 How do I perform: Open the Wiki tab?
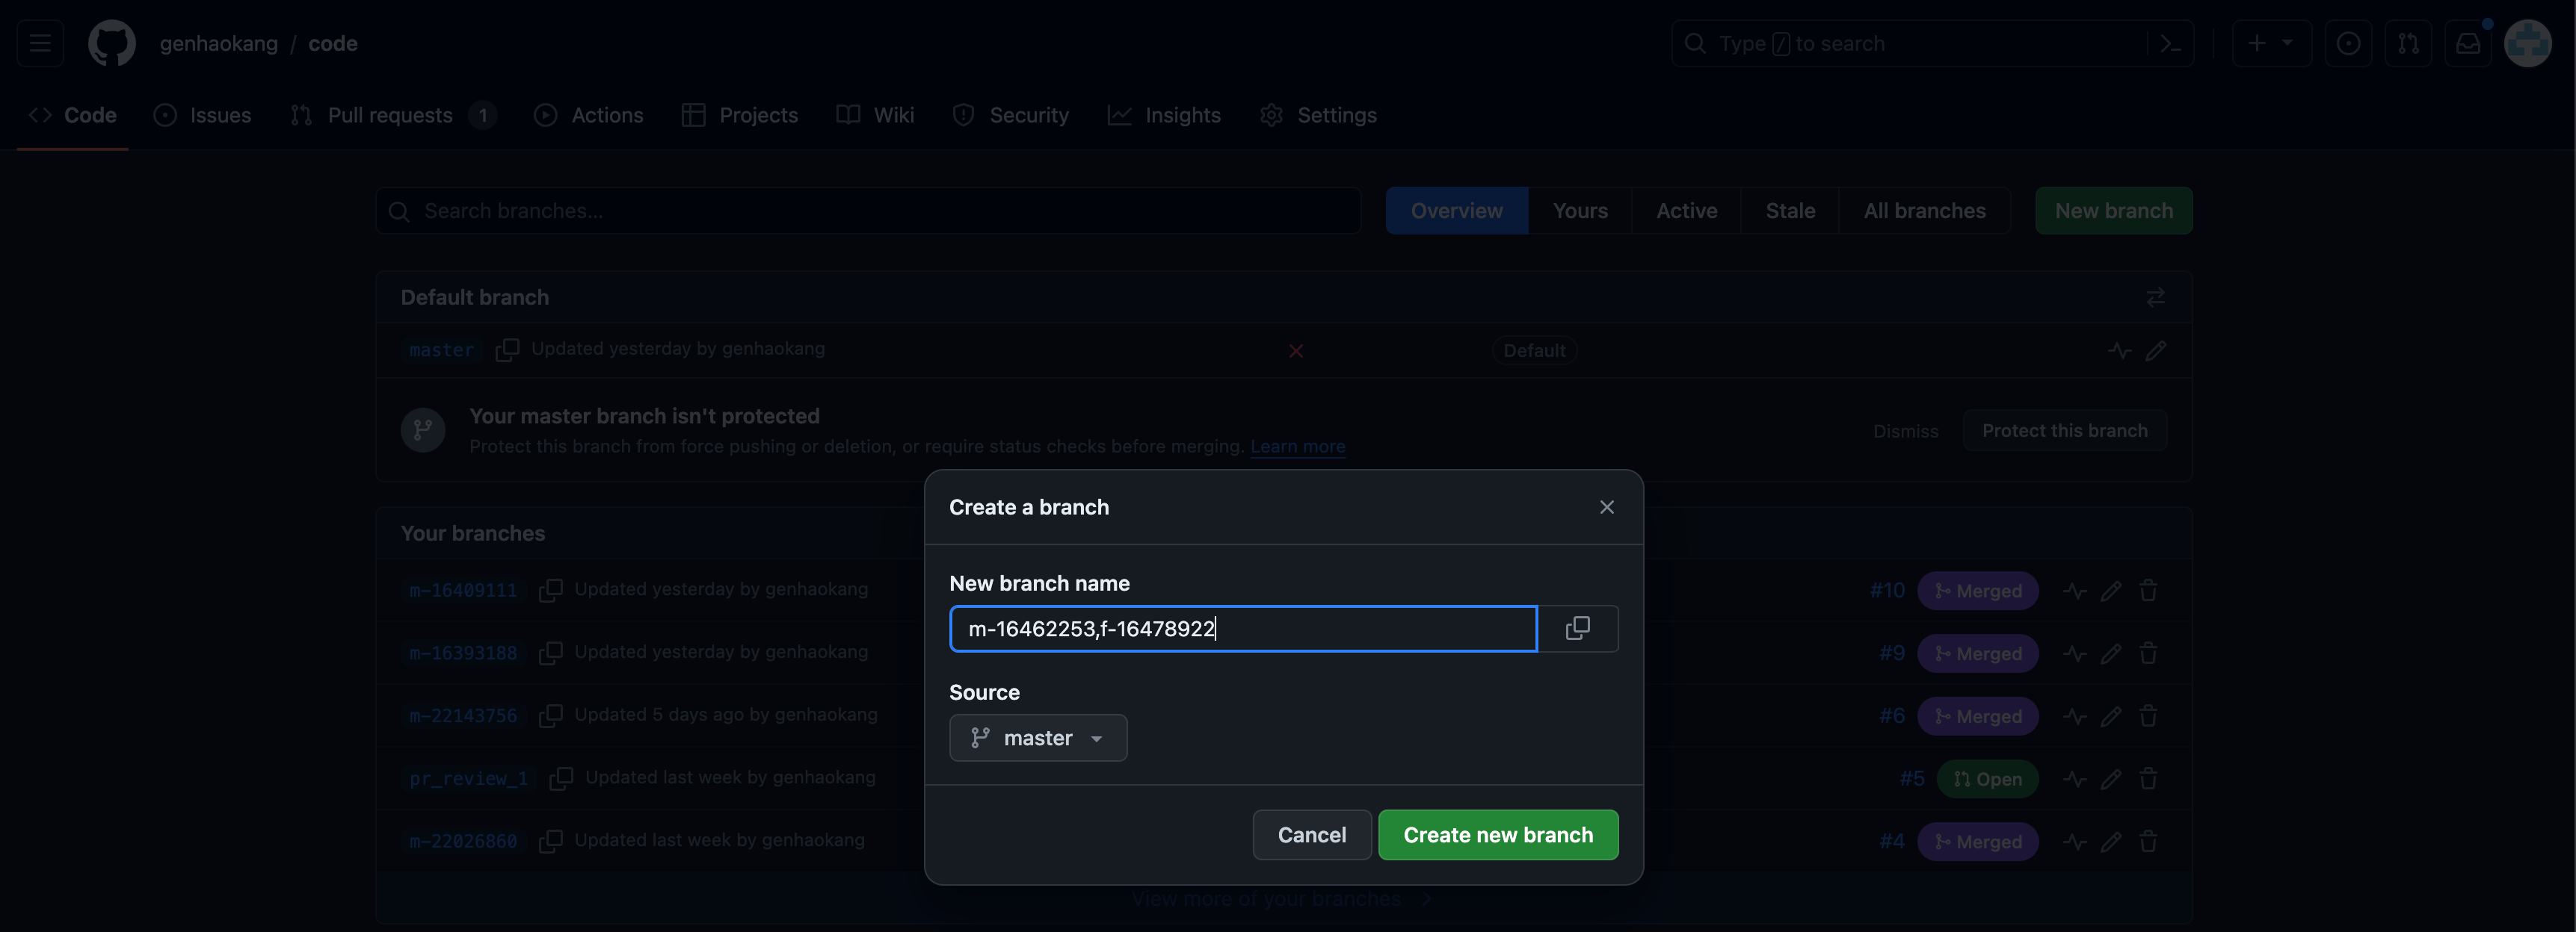click(x=875, y=115)
